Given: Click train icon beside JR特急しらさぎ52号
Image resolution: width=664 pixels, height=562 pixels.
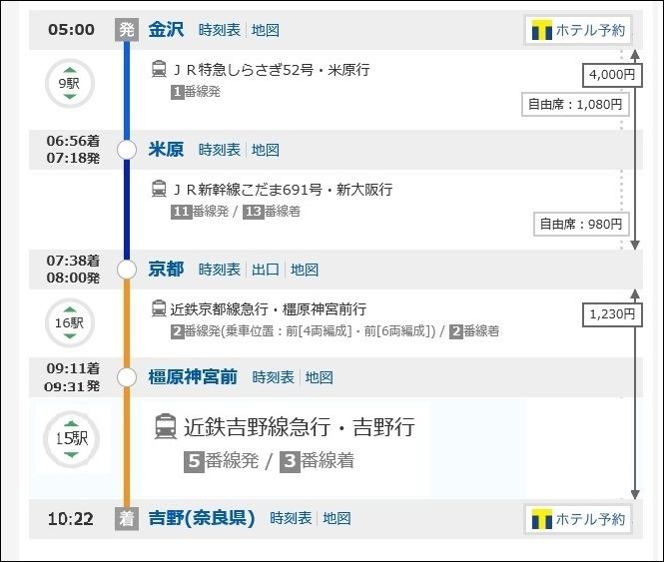Looking at the screenshot, I should point(159,70).
